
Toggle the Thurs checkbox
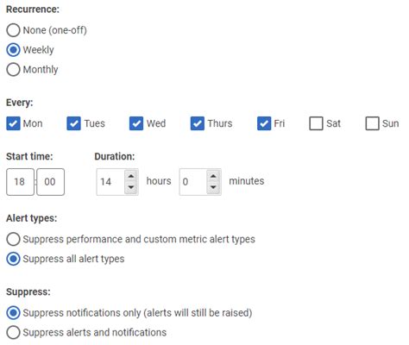pyautogui.click(x=198, y=123)
